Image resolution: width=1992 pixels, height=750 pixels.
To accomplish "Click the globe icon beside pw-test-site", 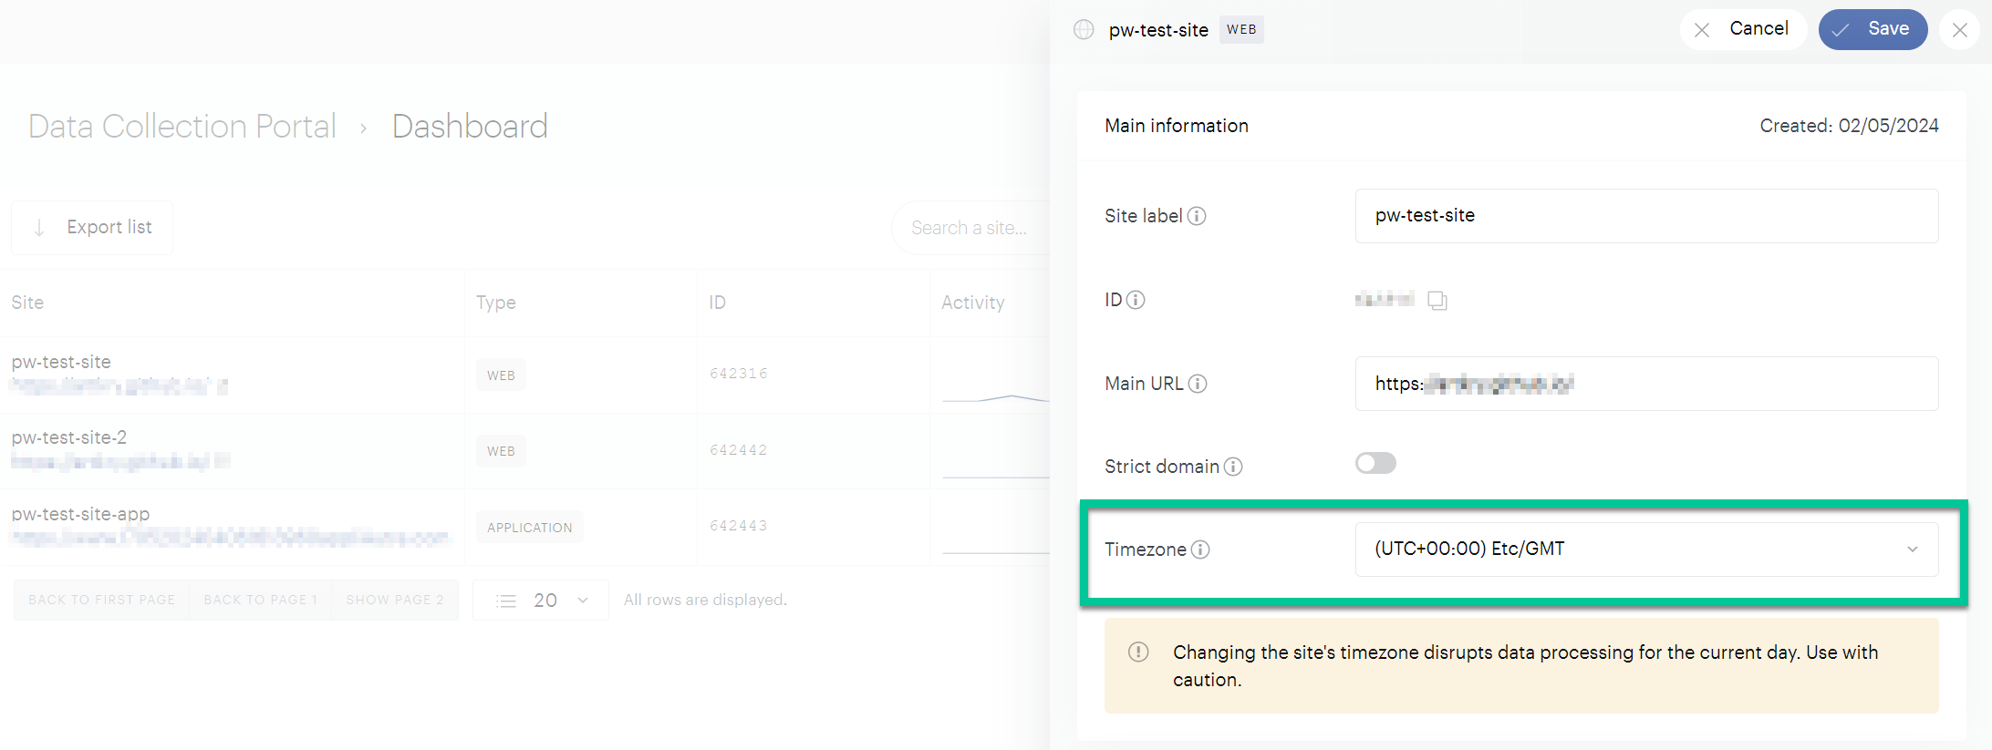I will click(1083, 29).
